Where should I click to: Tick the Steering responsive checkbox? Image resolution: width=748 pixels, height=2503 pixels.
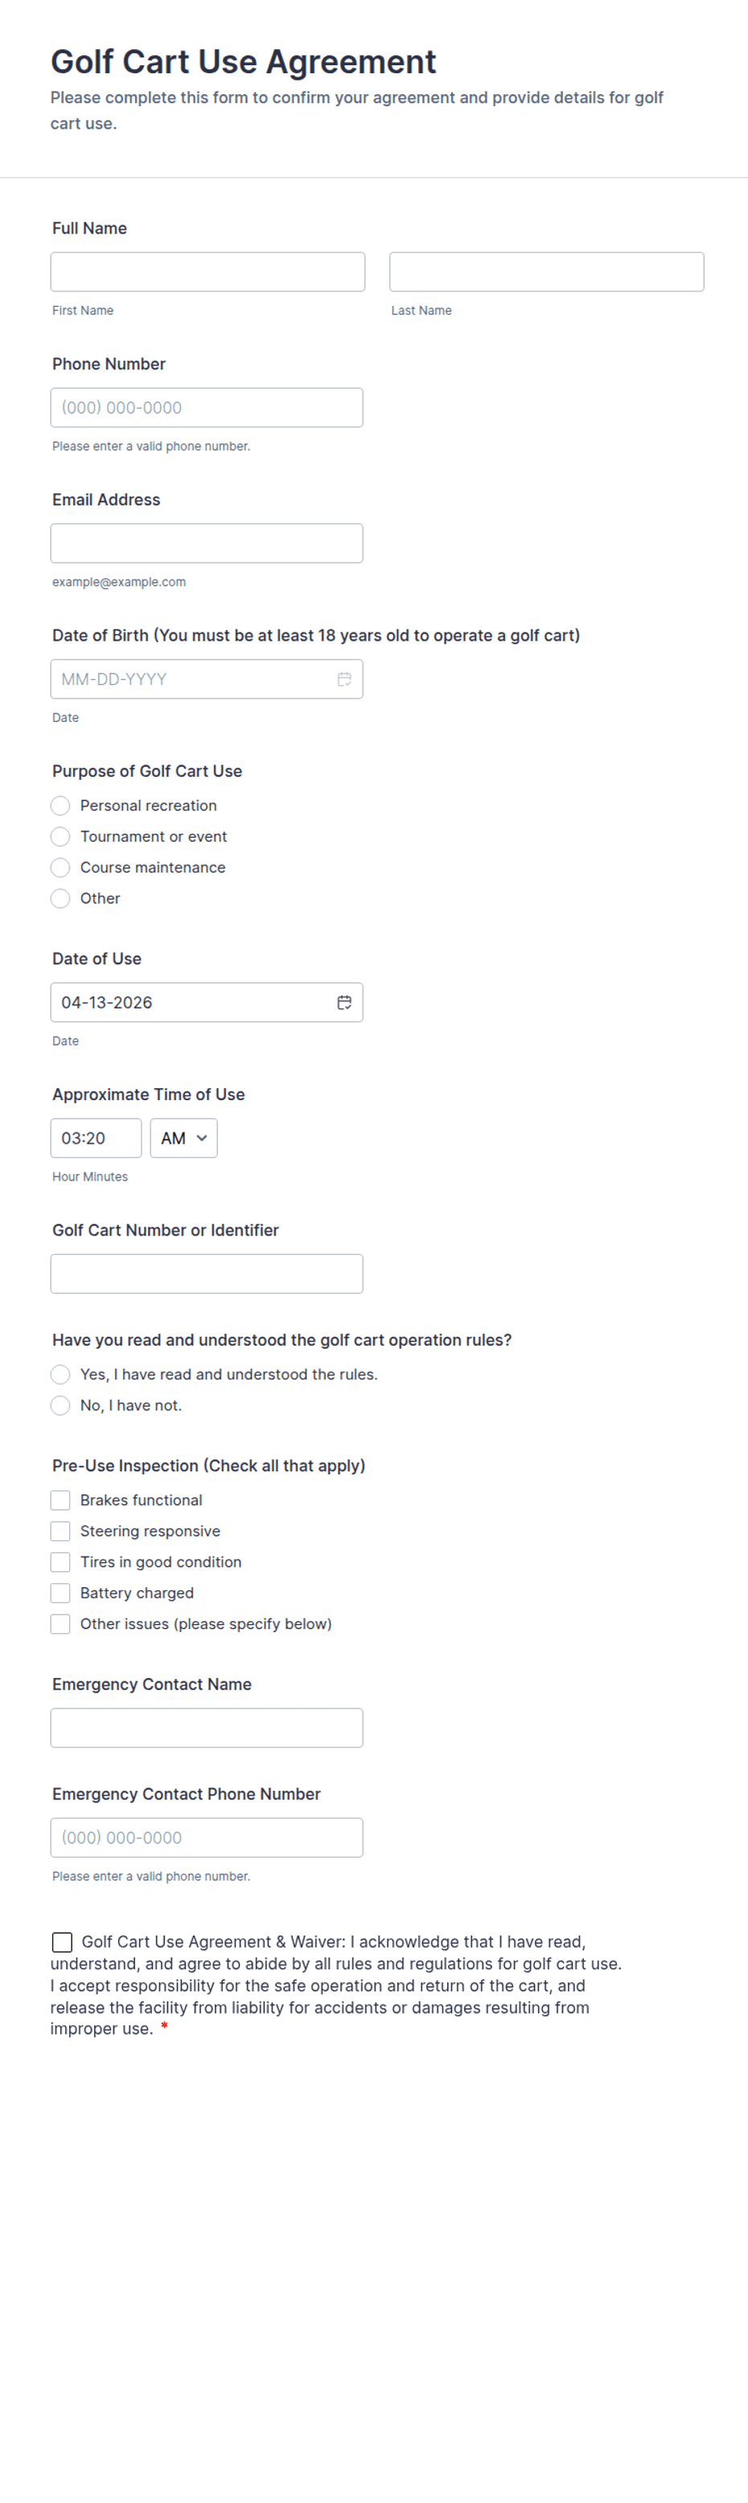coord(60,1532)
